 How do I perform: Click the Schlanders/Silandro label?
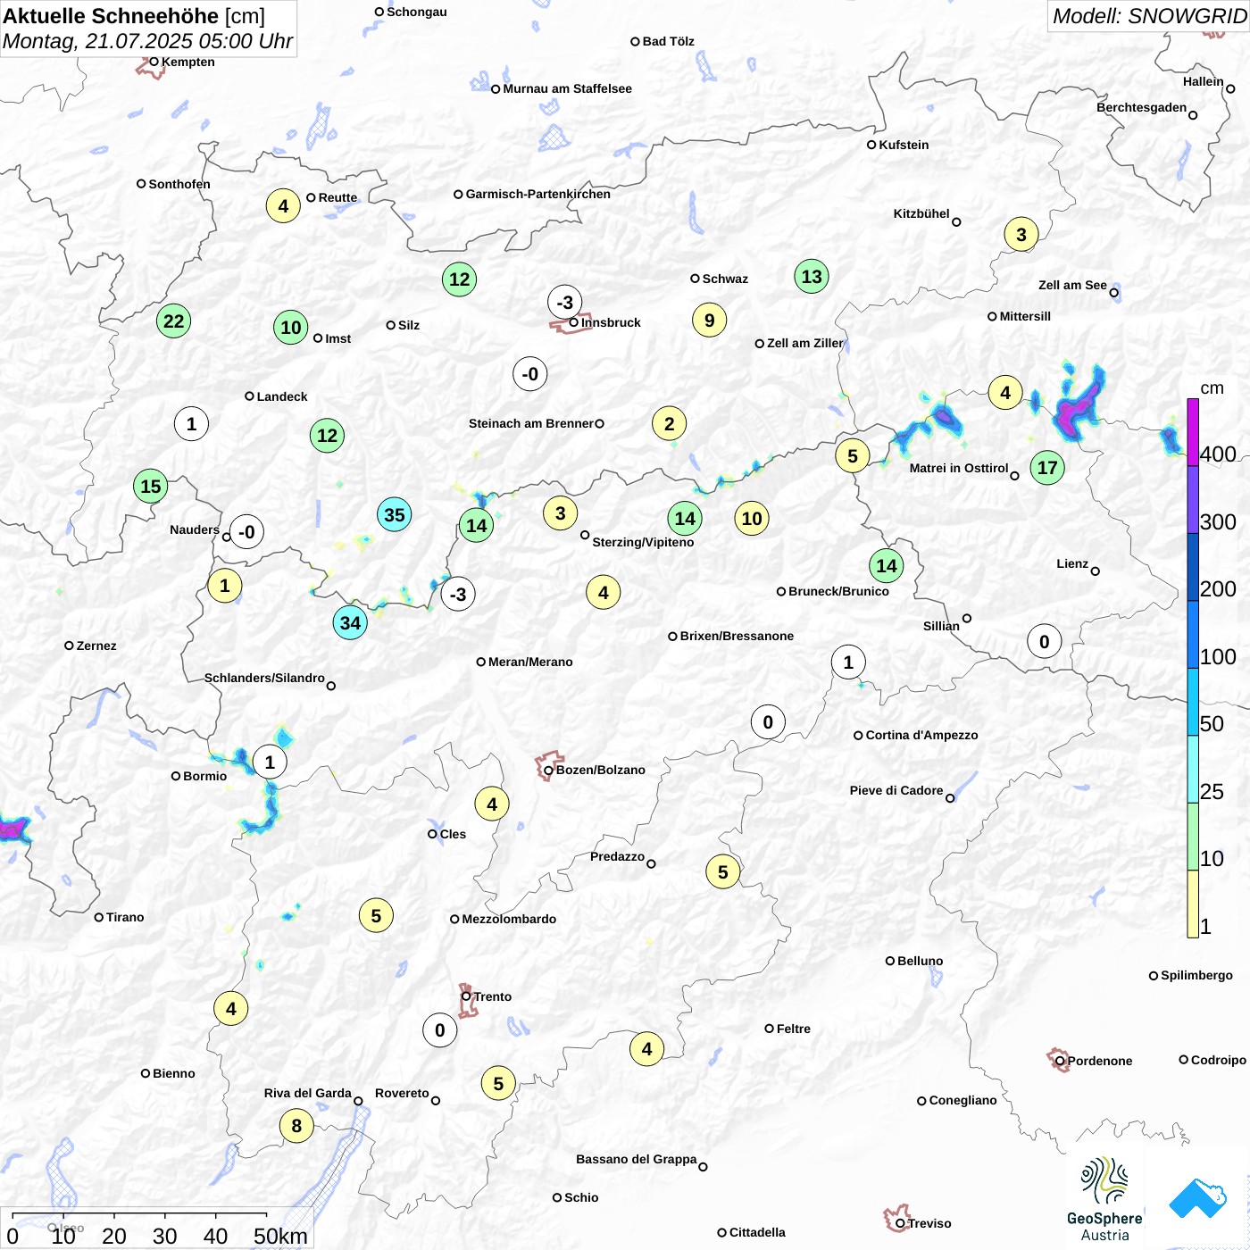tap(264, 678)
